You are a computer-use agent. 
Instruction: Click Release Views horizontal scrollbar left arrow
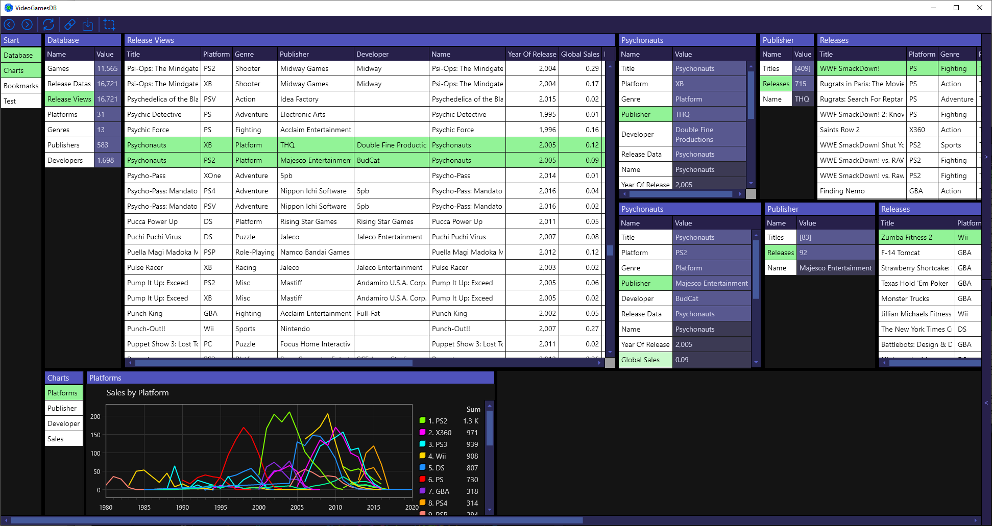[130, 363]
